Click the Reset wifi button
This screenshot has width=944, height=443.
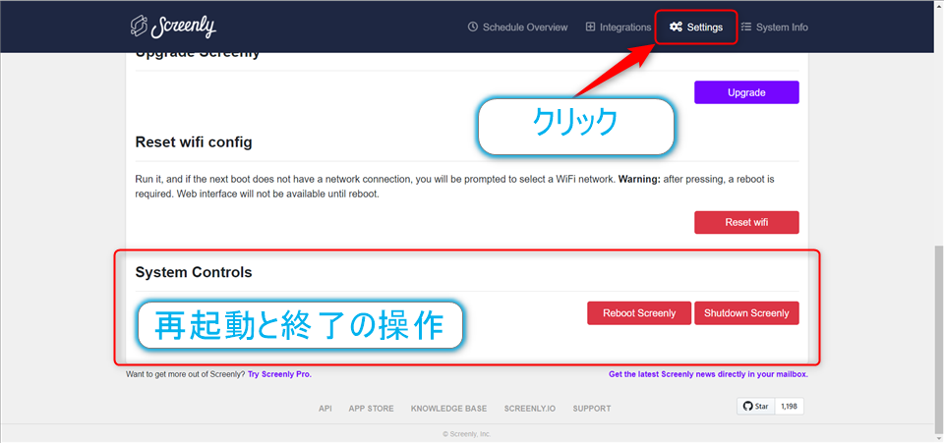click(x=746, y=222)
